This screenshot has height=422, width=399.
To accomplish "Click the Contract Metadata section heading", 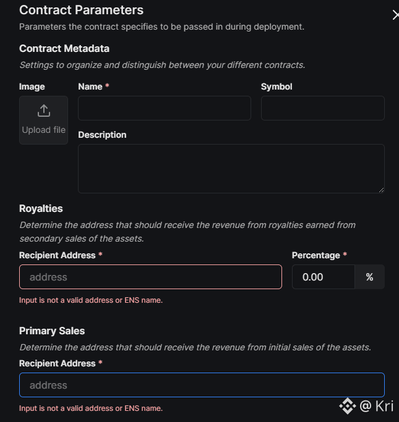I will click(x=64, y=48).
